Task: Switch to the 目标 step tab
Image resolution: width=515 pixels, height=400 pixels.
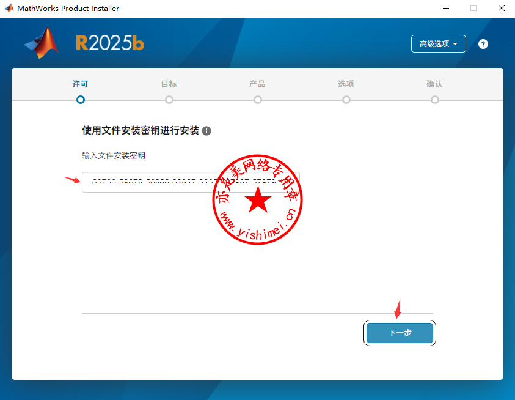Action: pyautogui.click(x=169, y=84)
